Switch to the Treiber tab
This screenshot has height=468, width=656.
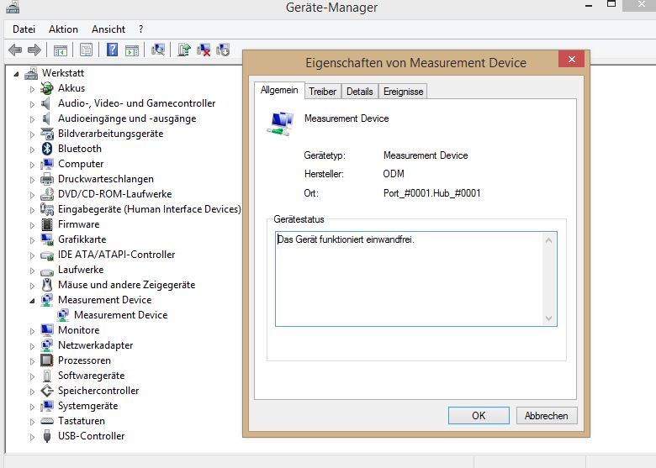tap(323, 92)
